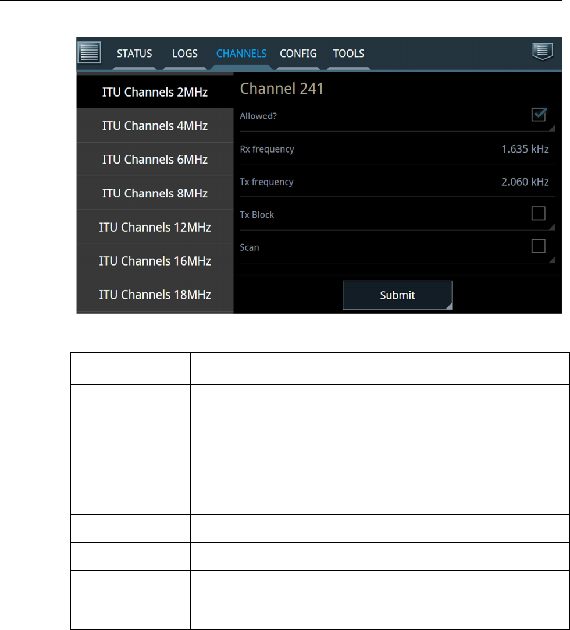Choose ITU Channels 8MHz list entry
Screen dimensions: 570x630
pyautogui.click(x=155, y=193)
